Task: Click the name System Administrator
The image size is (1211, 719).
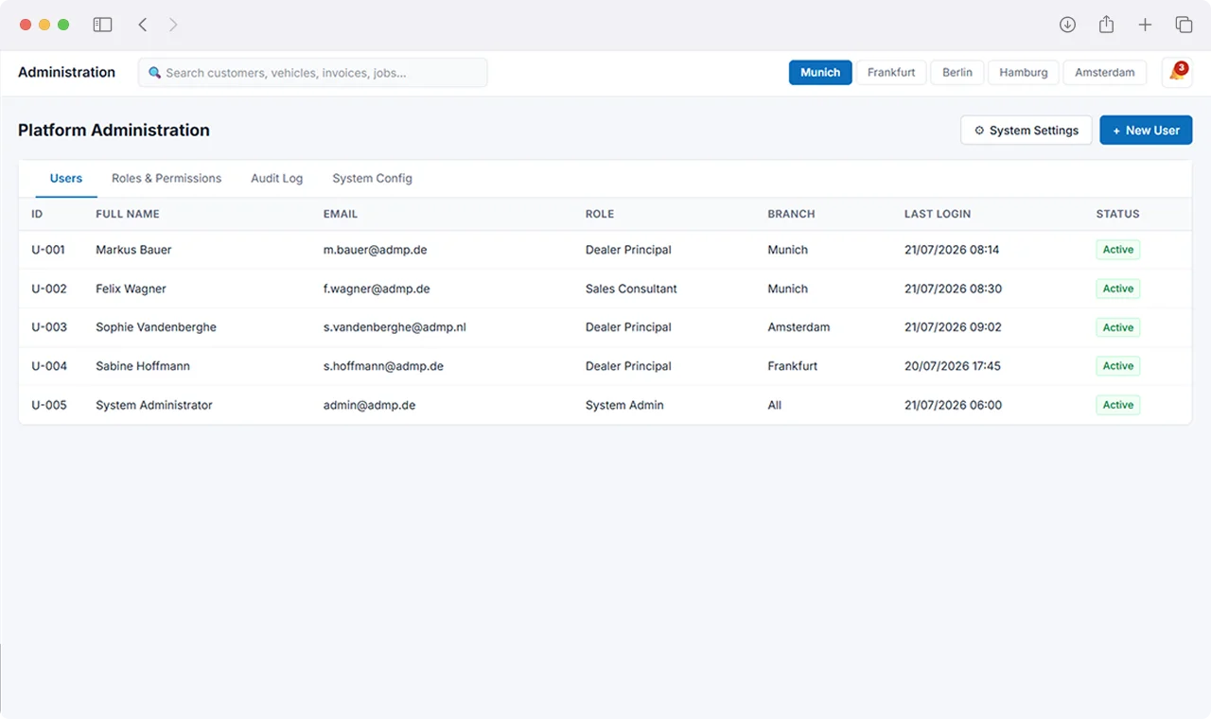Action: coord(154,405)
